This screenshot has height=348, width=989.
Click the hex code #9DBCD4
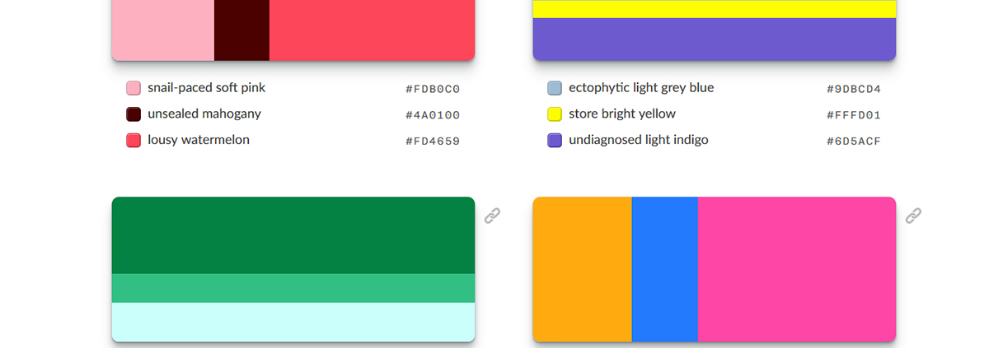pos(854,89)
